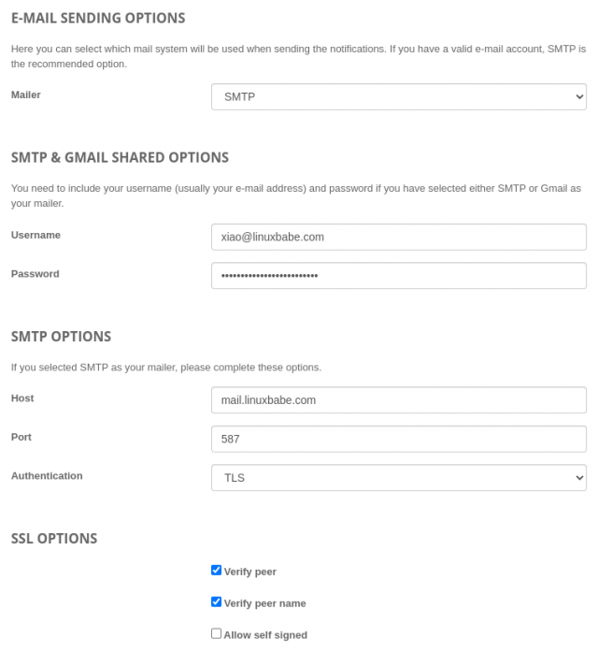Disable the Verify peer name checkbox

pos(217,602)
